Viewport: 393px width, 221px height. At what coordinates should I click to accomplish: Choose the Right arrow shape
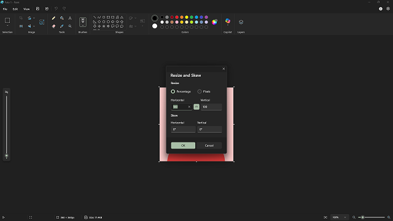[113, 22]
